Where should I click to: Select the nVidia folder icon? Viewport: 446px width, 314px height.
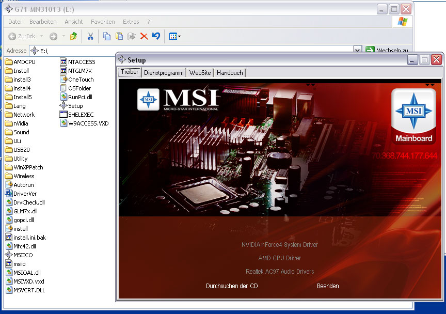click(9, 123)
